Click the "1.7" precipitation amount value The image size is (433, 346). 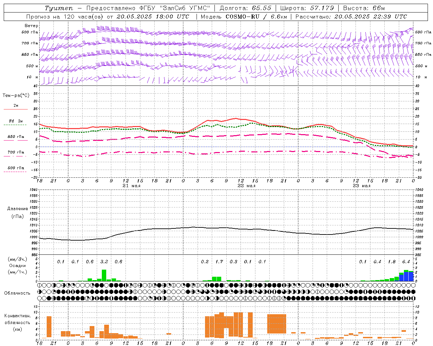coord(219,262)
